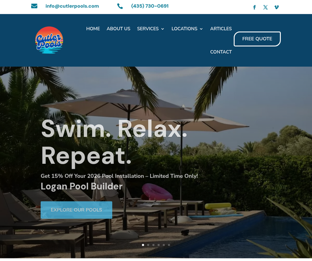Select the first slider pagination dot
312x261 pixels.
[x=143, y=245]
